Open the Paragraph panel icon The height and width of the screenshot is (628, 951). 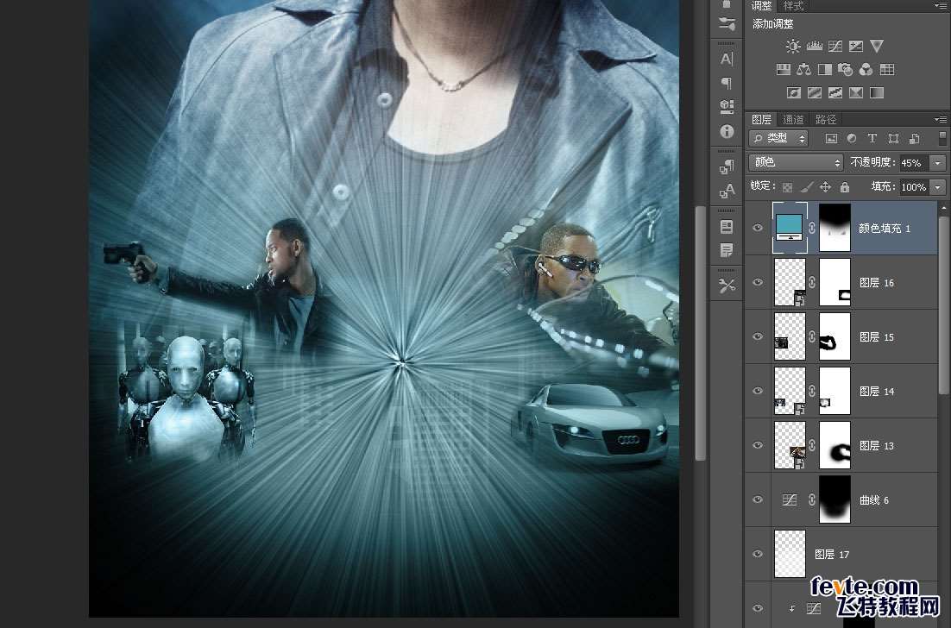pyautogui.click(x=727, y=83)
